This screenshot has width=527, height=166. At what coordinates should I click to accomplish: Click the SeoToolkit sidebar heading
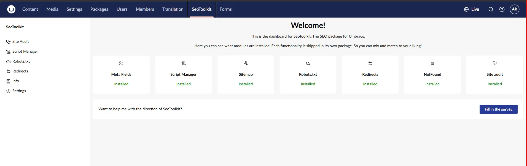[x=15, y=27]
